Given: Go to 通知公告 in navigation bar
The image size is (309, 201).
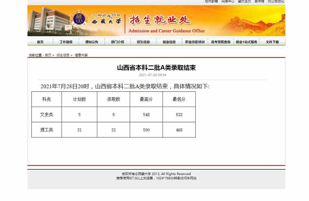Looking at the screenshot, I should (x=92, y=42).
